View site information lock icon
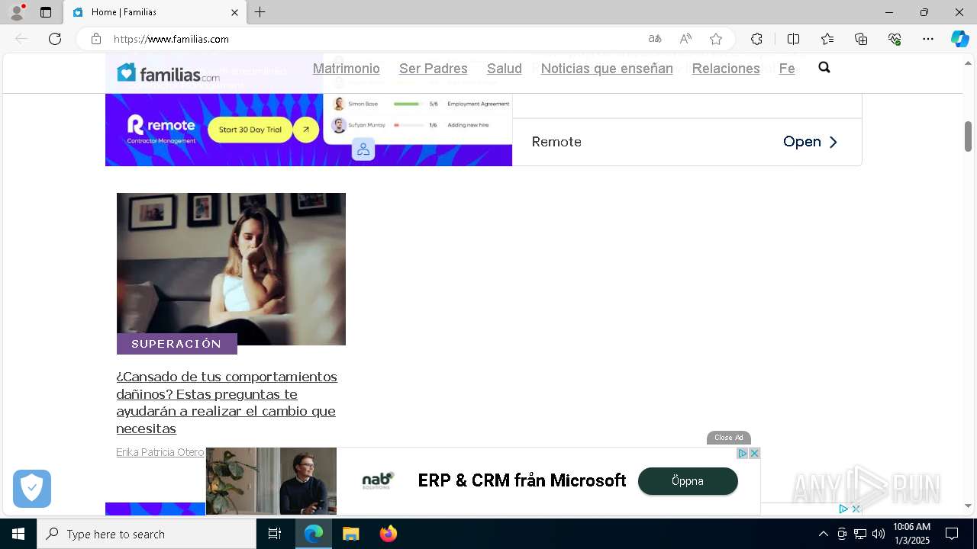 (96, 39)
